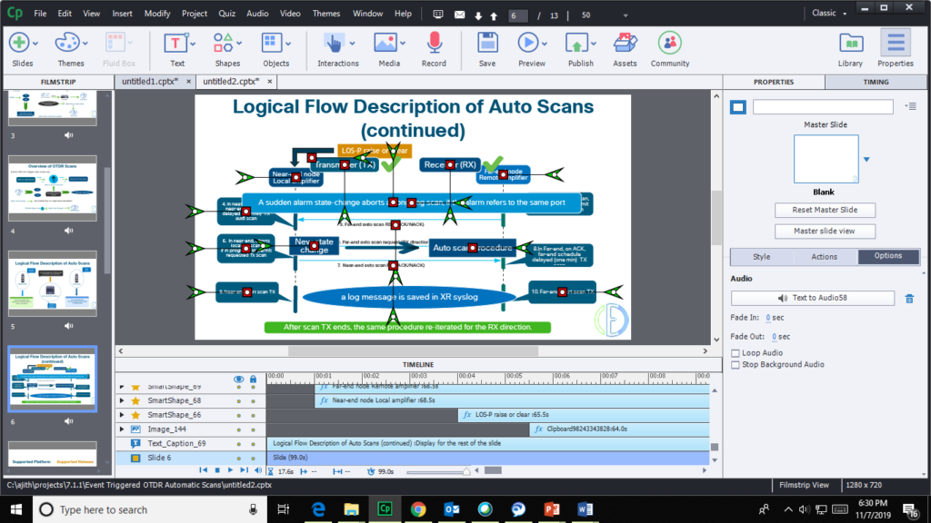The image size is (931, 523).
Task: Switch to untitled1.cptx tab
Action: click(150, 81)
